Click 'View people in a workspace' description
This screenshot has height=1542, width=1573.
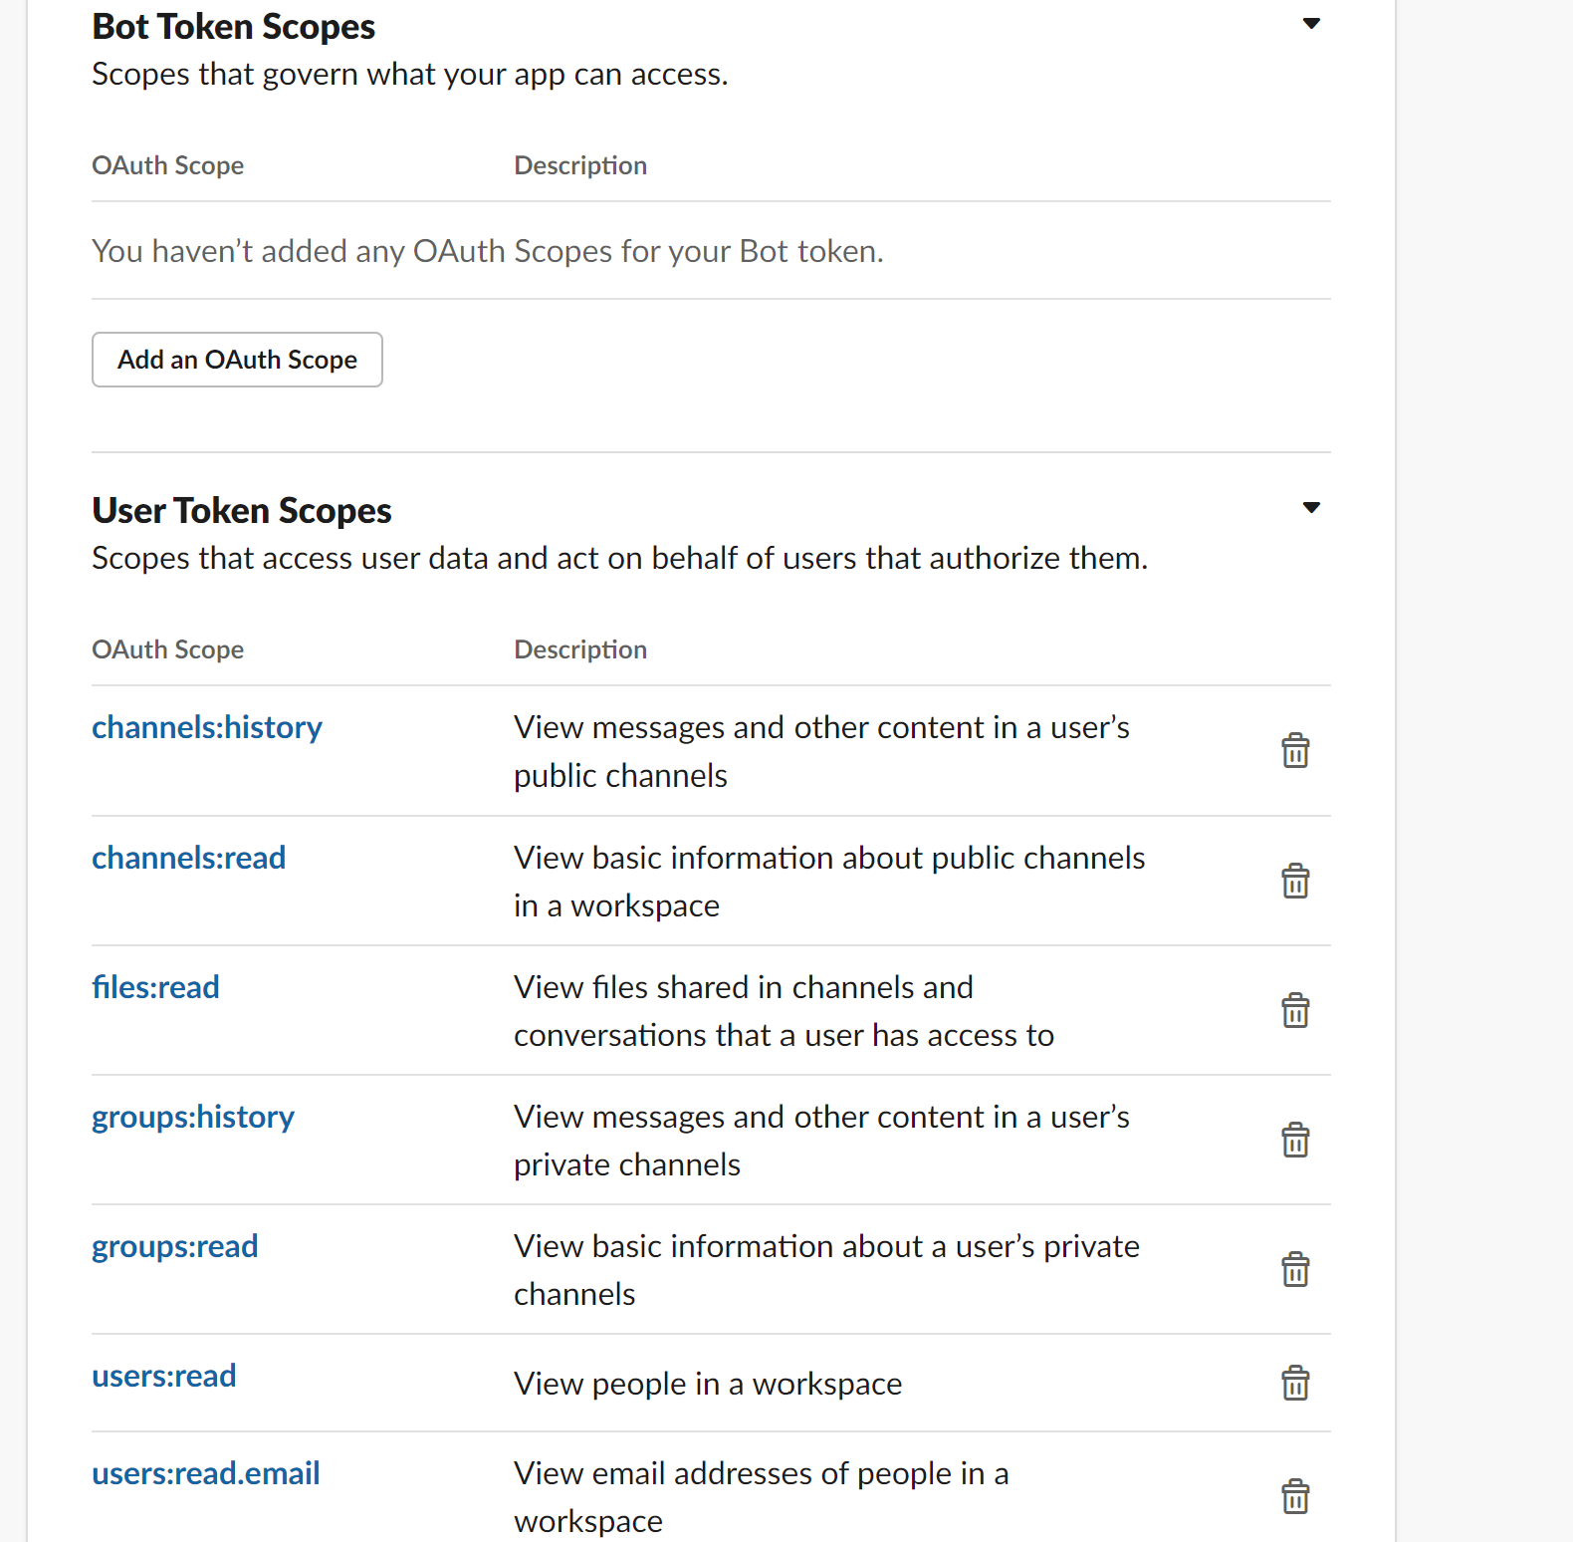708,1384
